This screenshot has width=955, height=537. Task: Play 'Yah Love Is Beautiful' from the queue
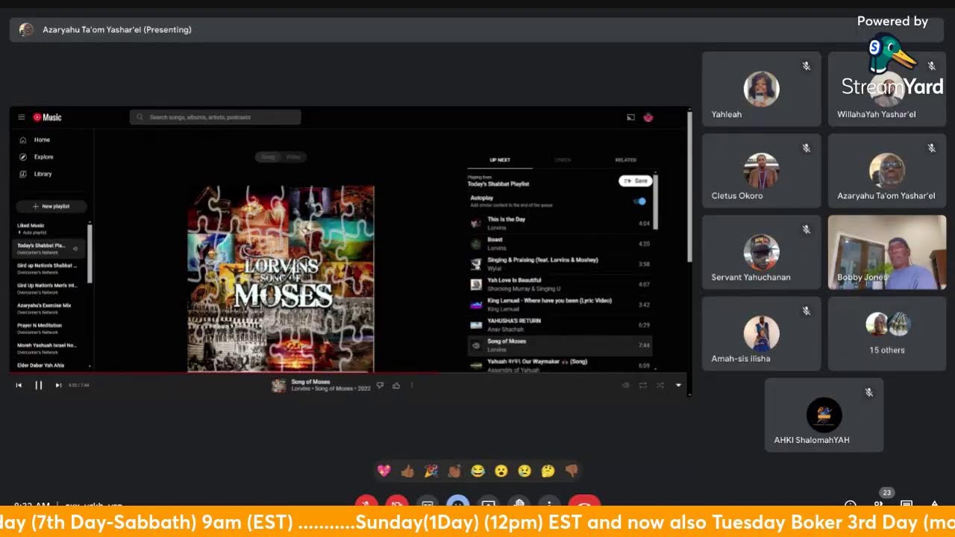pos(560,284)
